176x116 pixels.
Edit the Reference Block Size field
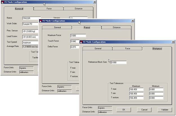click(119, 62)
